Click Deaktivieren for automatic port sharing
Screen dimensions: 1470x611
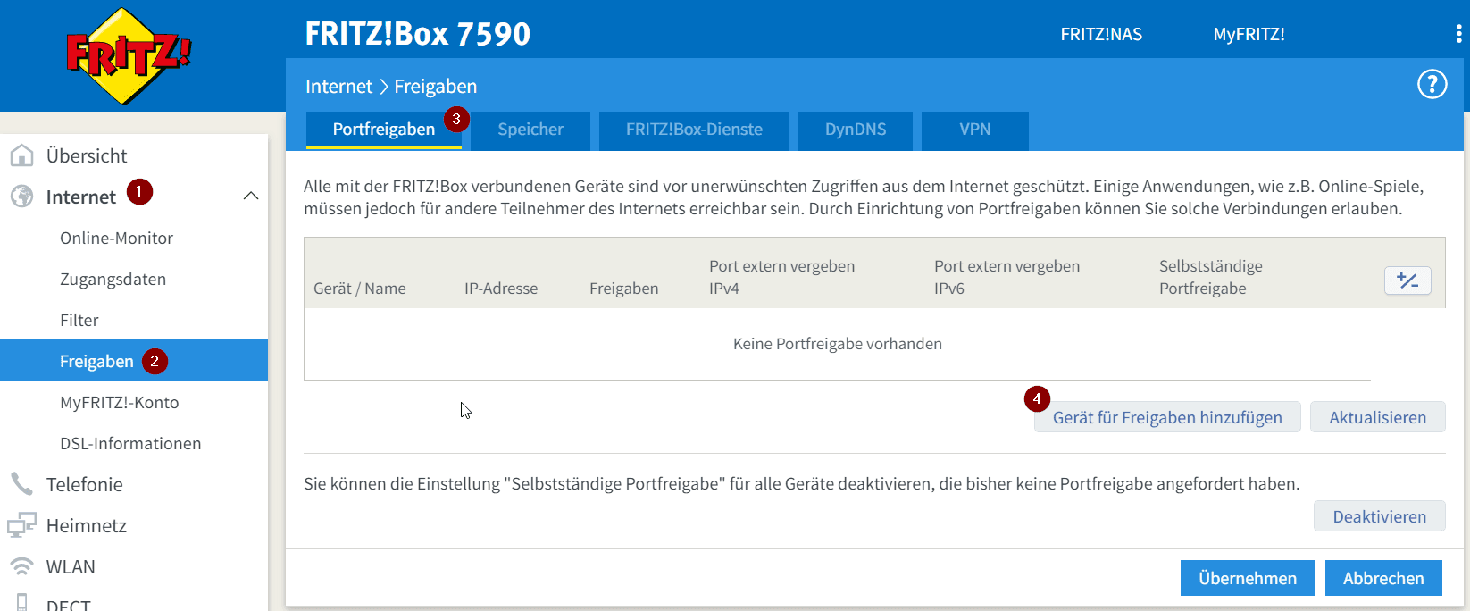tap(1379, 516)
